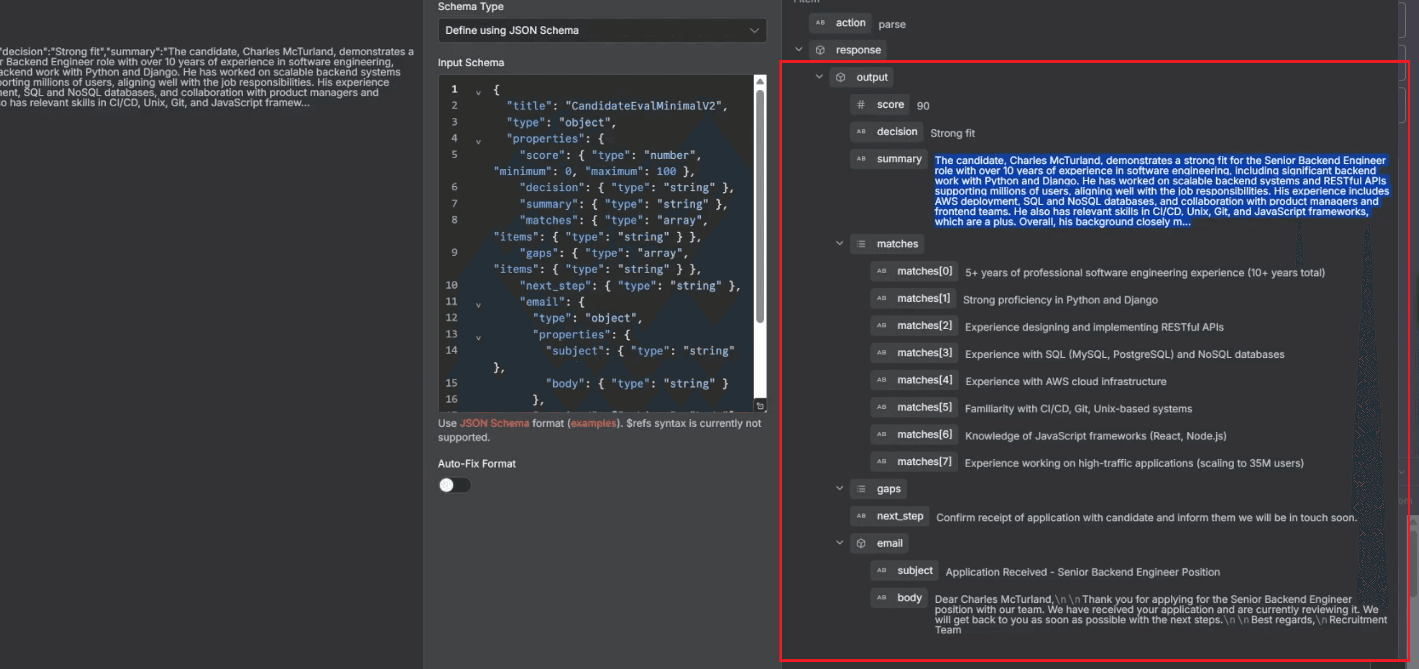Click the scroll-up arrow of schema editor
The image size is (1419, 669).
pyautogui.click(x=760, y=81)
